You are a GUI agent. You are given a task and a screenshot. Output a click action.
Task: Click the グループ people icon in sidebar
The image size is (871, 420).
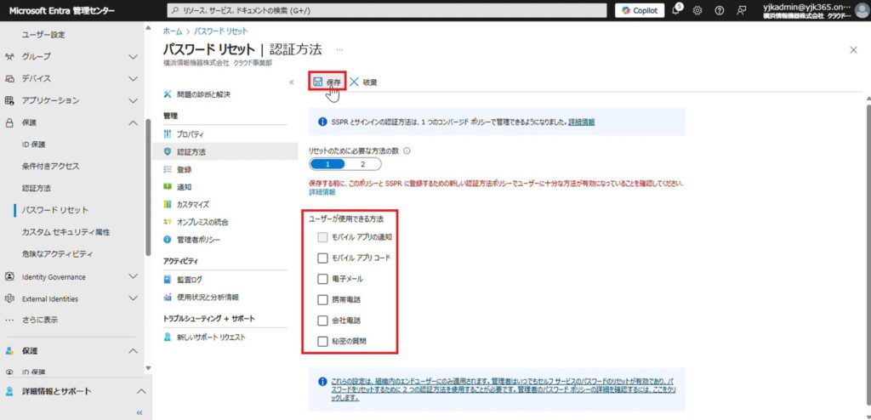pyautogui.click(x=9, y=57)
